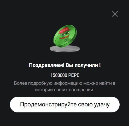Click the Pepe frog's eyes on the coin
This screenshot has width=129, height=126.
point(65,34)
